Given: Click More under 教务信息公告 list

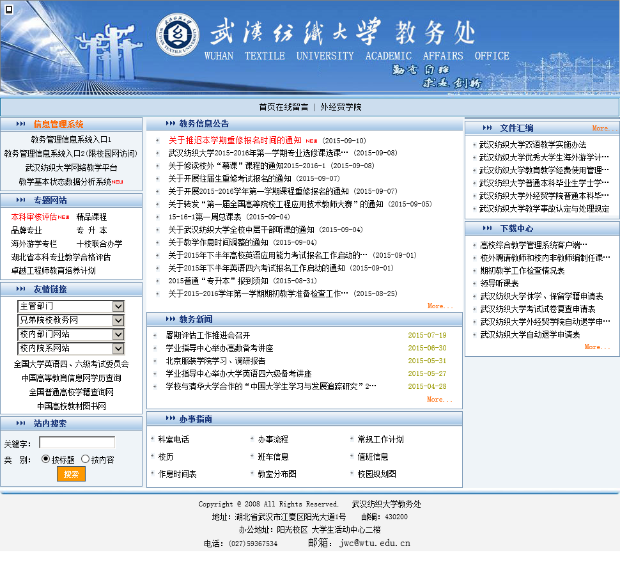Looking at the screenshot, I should coord(440,306).
